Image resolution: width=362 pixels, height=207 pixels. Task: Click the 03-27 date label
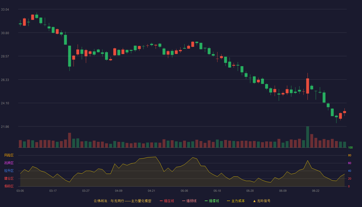click(x=86, y=191)
